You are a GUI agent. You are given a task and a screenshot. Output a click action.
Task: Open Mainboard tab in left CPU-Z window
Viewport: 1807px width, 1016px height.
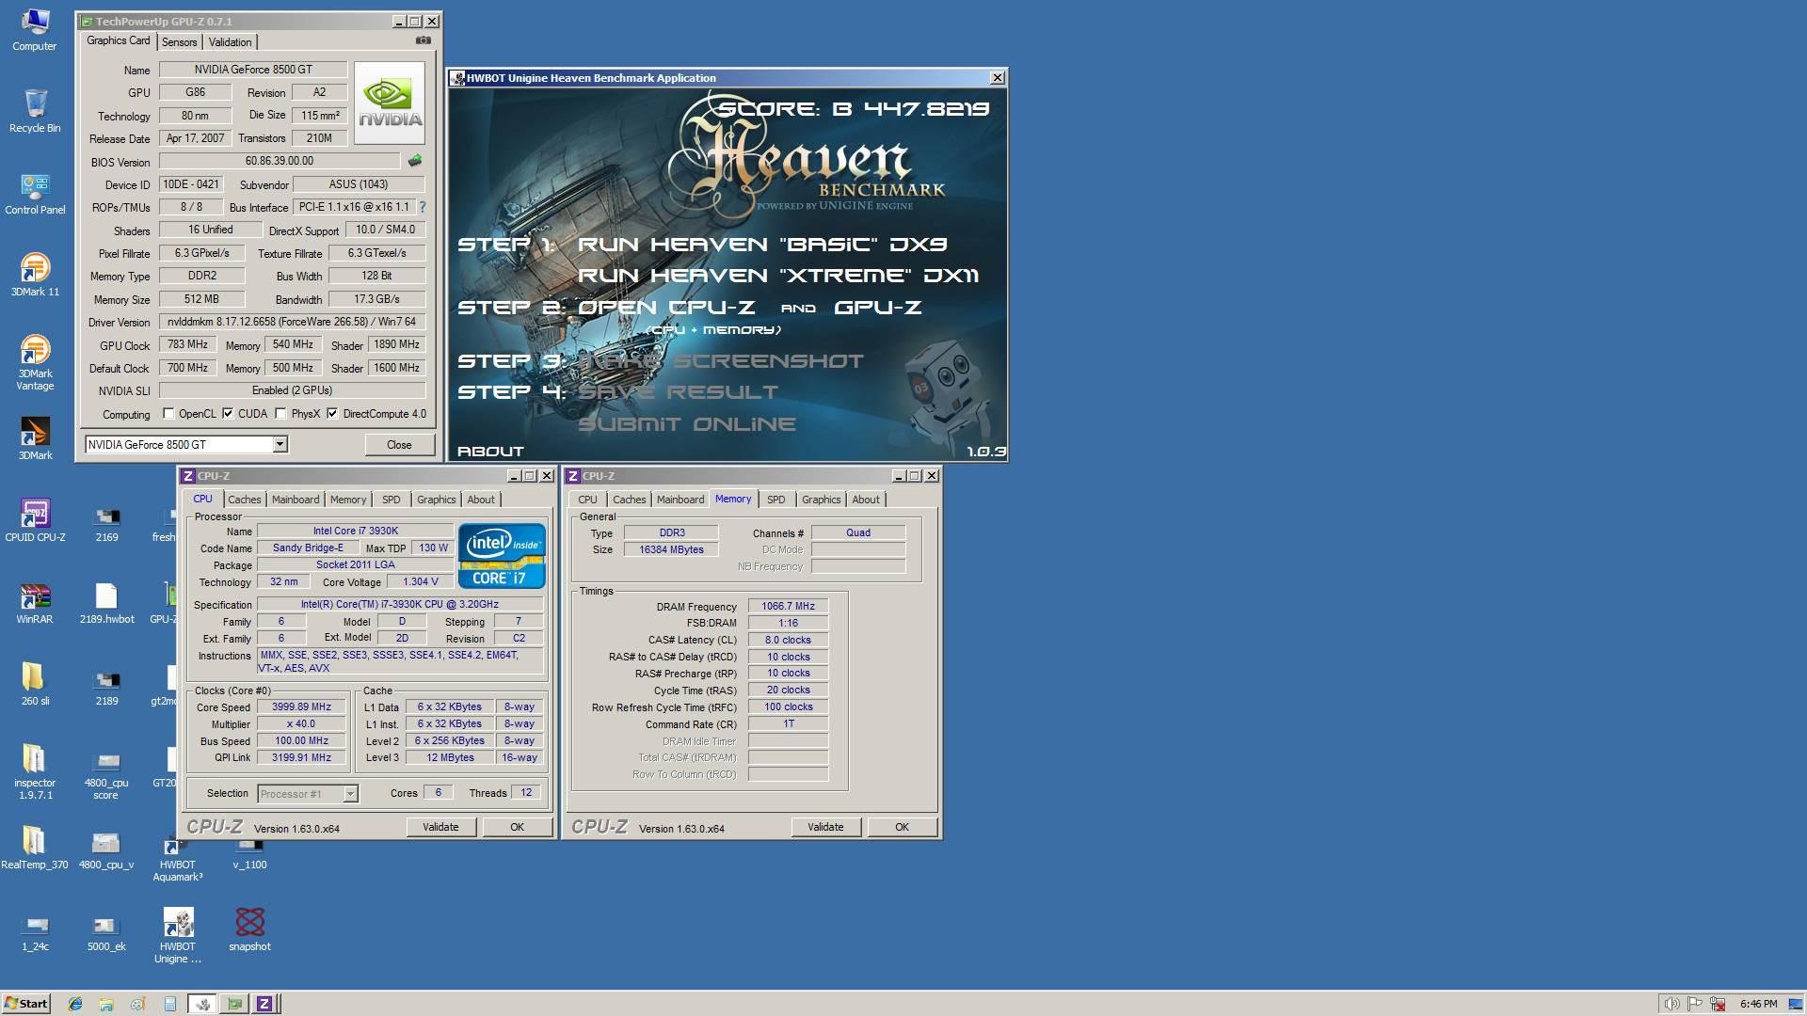296,500
